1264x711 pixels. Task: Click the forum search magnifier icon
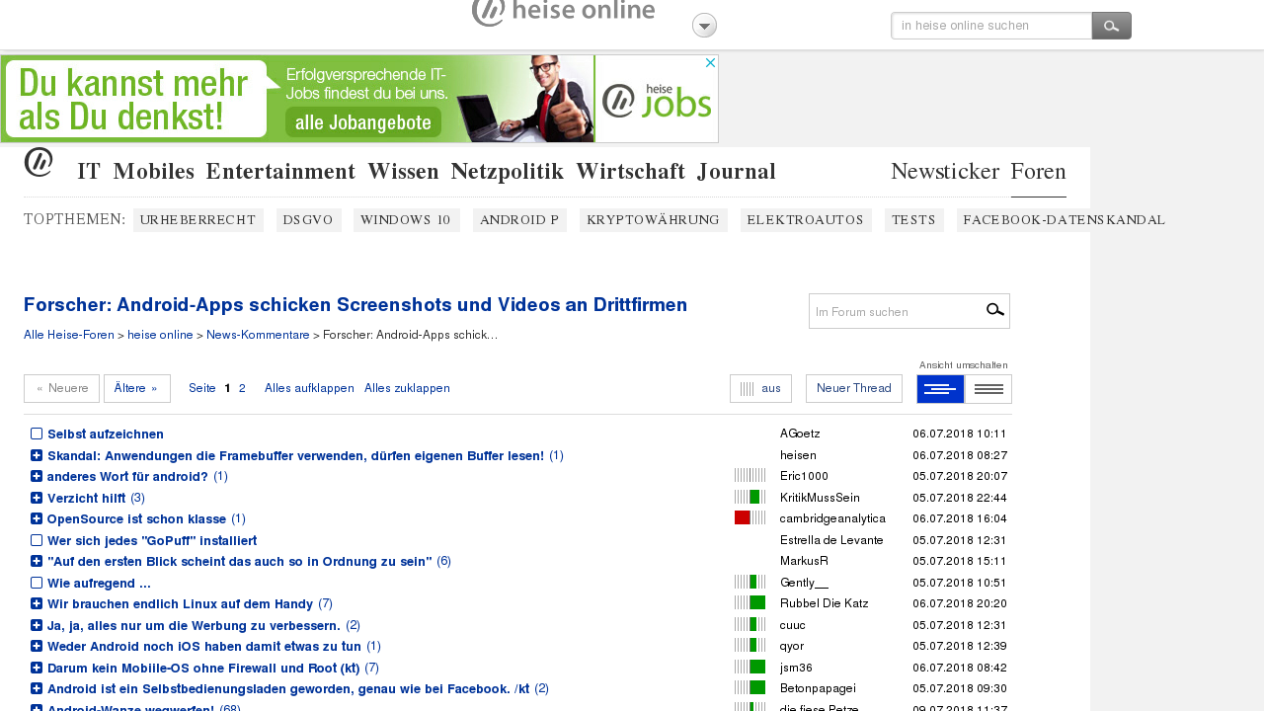995,311
